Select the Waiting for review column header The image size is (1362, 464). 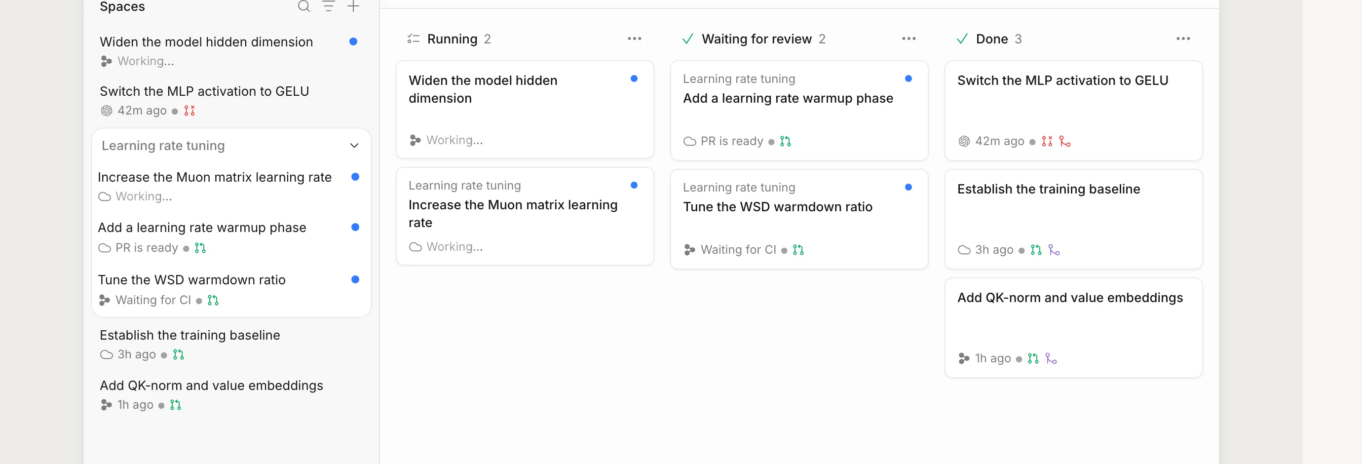point(754,39)
